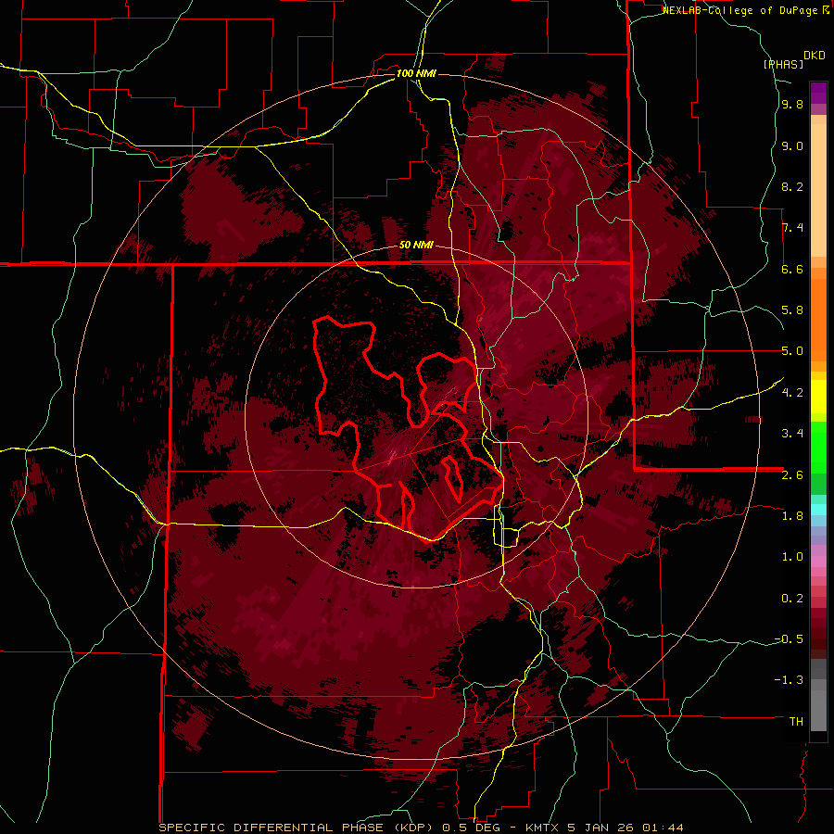Click the 5.8 legend value
This screenshot has height=834, width=834.
click(x=792, y=310)
